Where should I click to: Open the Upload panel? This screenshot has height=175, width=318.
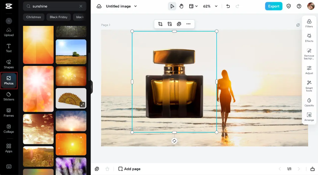[9, 32]
